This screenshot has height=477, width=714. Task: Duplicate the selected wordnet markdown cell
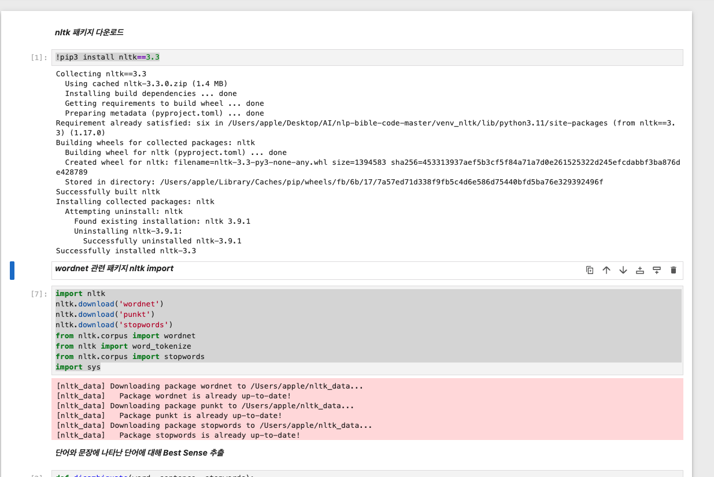point(590,270)
